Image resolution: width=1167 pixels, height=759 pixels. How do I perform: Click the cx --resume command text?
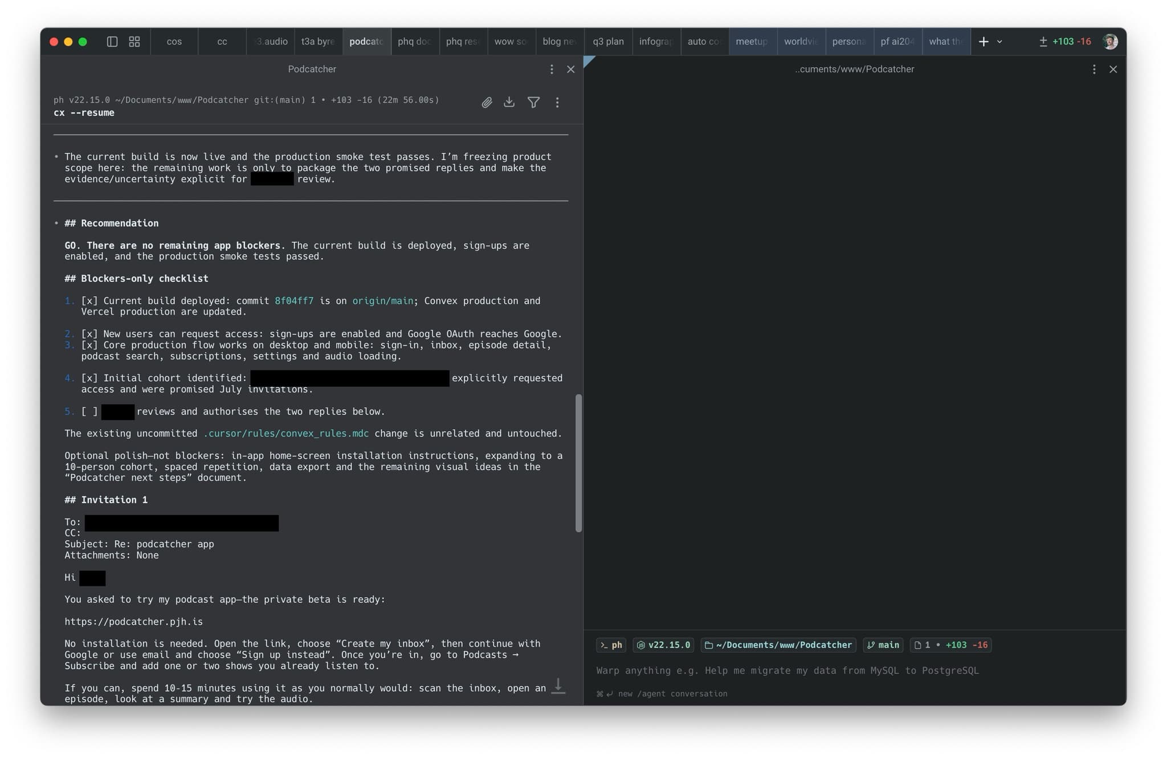click(x=84, y=113)
